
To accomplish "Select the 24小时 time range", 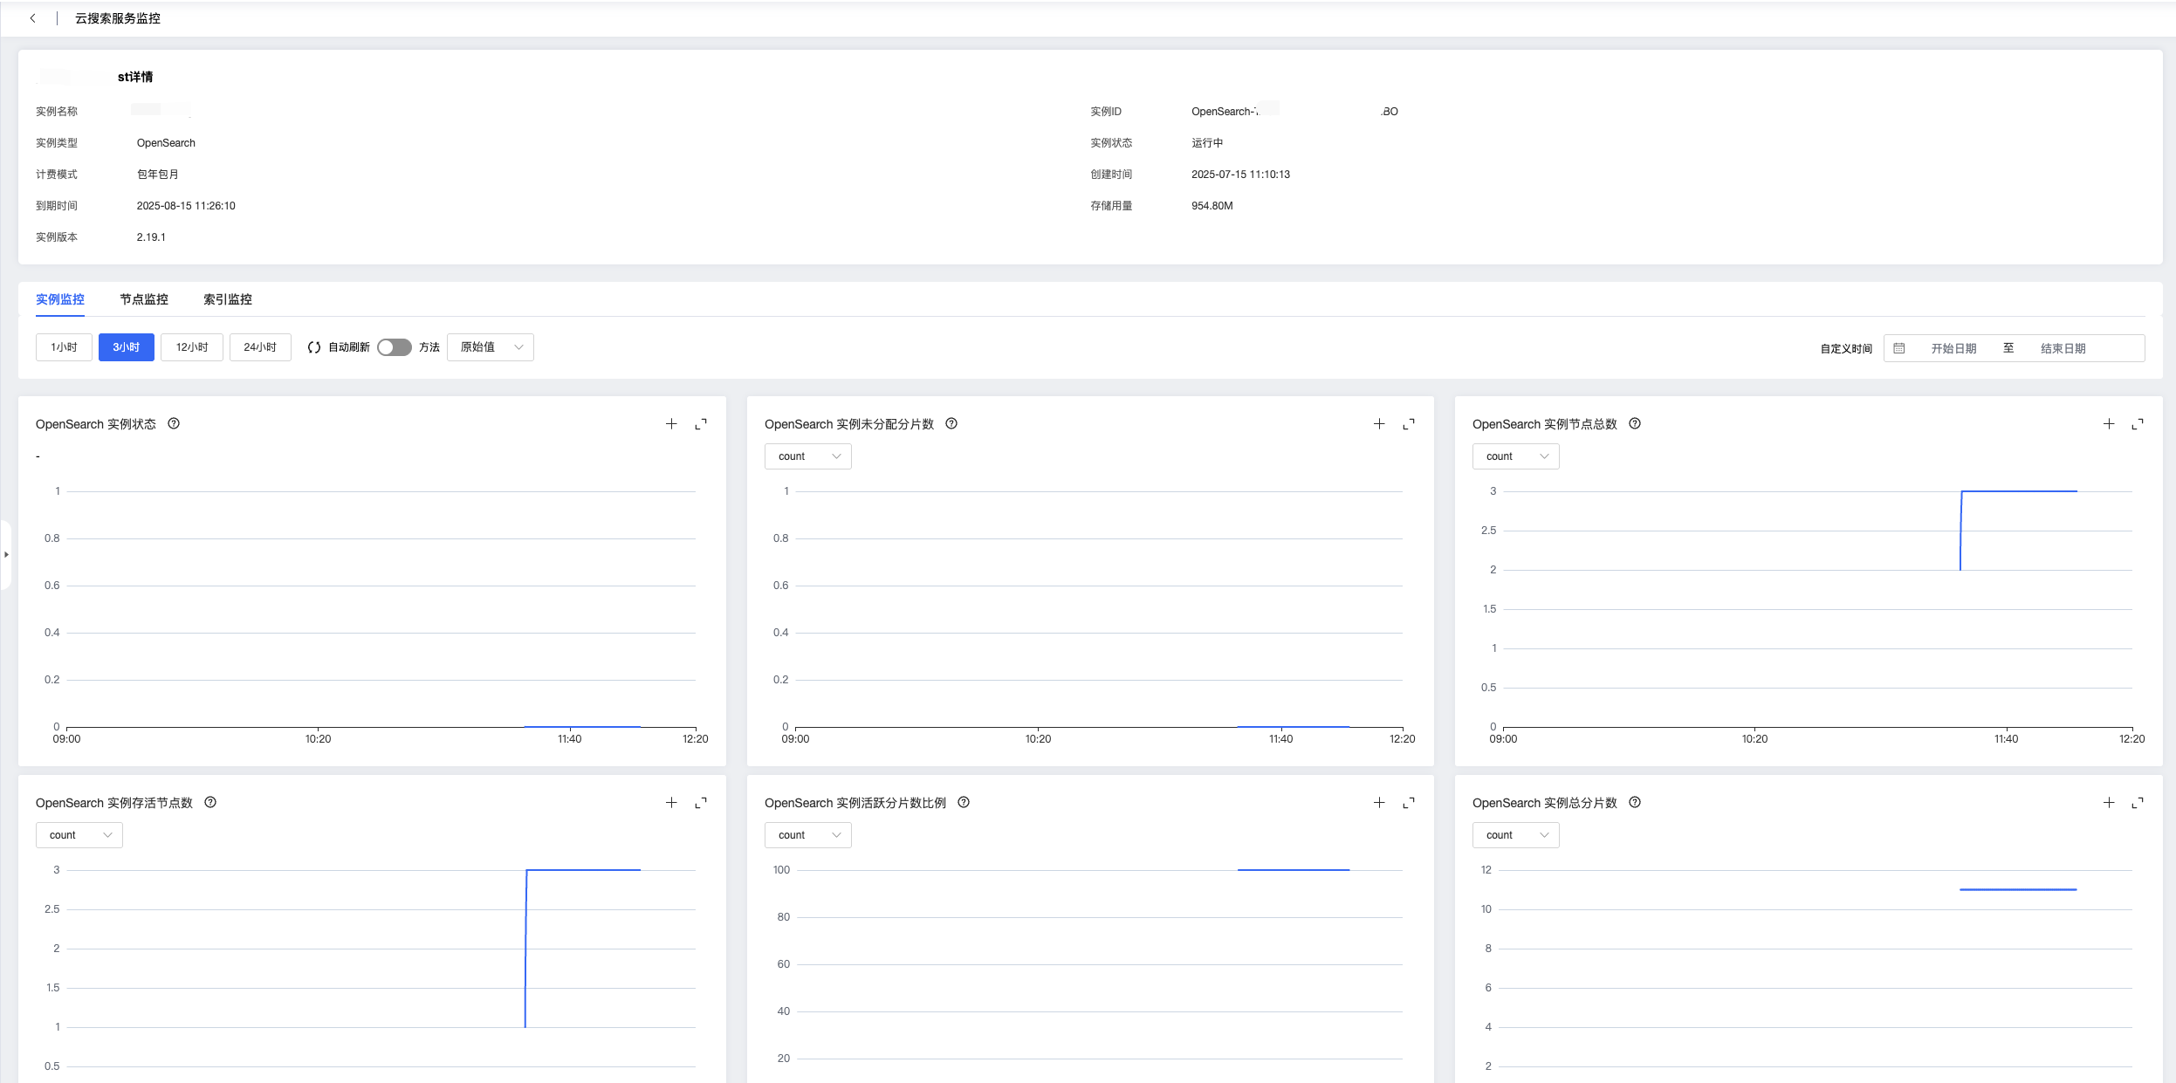I will pos(260,347).
